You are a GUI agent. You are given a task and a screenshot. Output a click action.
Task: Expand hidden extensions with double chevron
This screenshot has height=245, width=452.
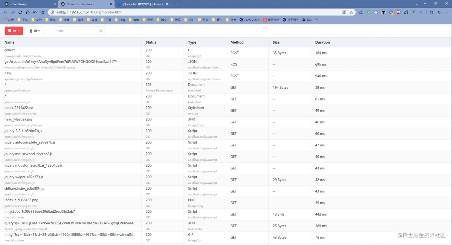[439, 12]
